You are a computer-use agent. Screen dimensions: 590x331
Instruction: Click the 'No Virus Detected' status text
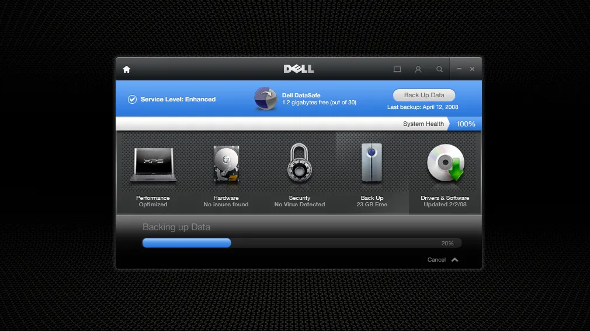click(300, 205)
